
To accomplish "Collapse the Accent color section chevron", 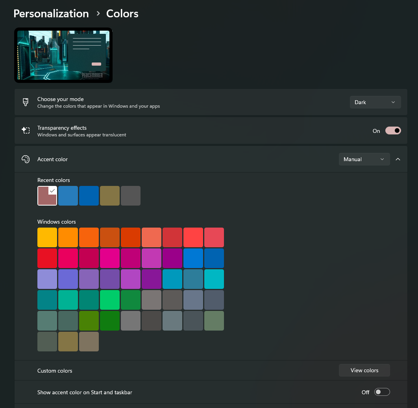I will point(398,159).
